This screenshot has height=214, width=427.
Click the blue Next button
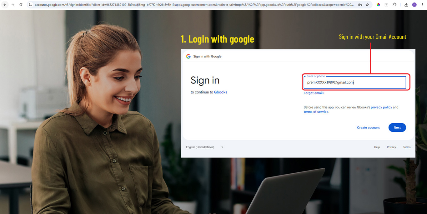pos(397,128)
